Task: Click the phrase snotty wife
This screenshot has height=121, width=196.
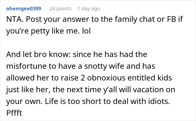Action: (104, 66)
